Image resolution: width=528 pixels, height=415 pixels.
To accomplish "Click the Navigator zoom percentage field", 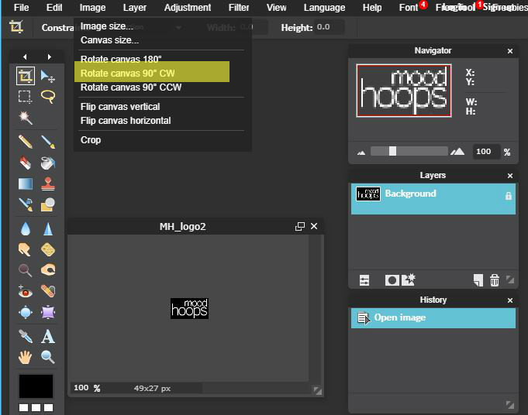I will point(484,152).
